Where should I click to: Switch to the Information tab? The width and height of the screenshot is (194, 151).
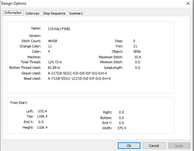(13, 13)
